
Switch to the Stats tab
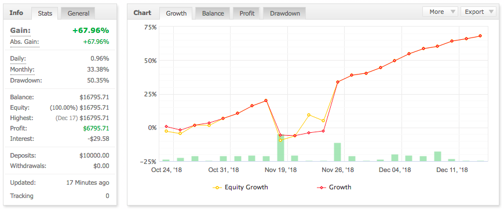pyautogui.click(x=45, y=13)
